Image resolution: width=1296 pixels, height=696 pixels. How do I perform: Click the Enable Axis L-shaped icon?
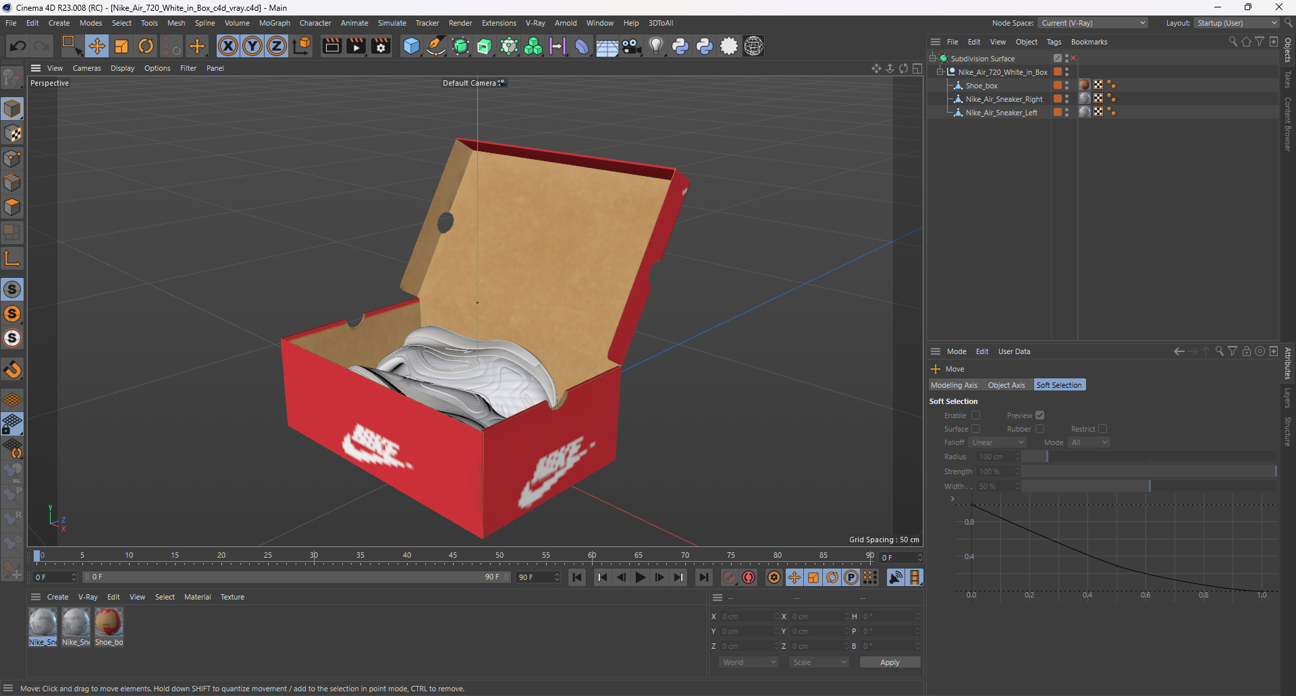point(12,258)
